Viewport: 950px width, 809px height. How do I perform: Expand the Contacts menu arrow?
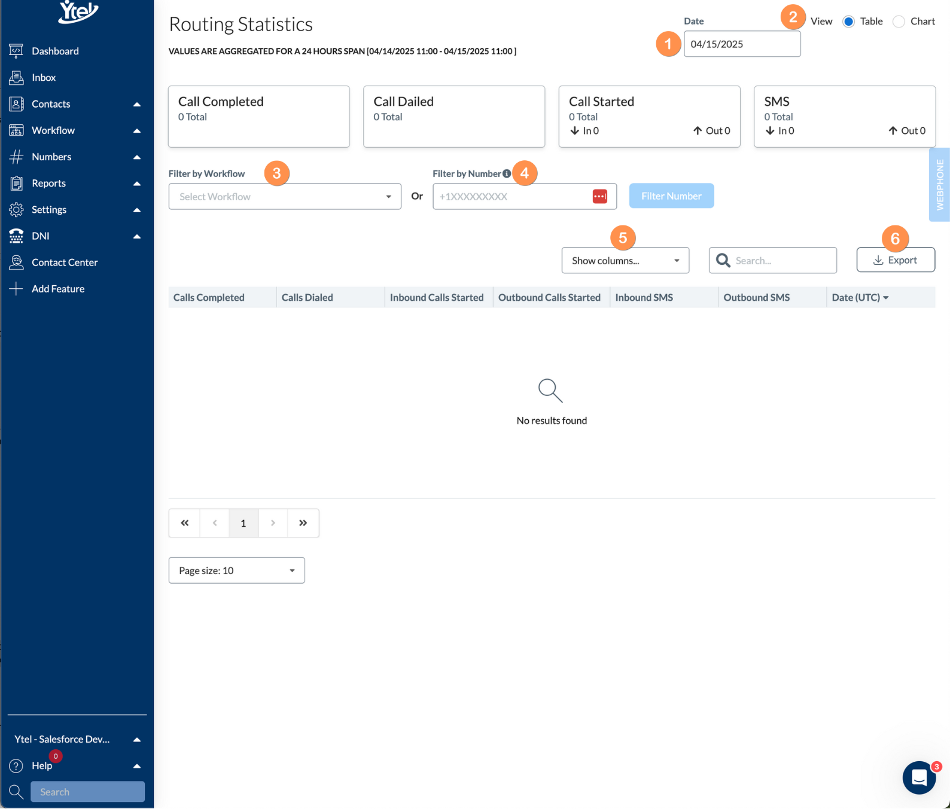pos(137,105)
